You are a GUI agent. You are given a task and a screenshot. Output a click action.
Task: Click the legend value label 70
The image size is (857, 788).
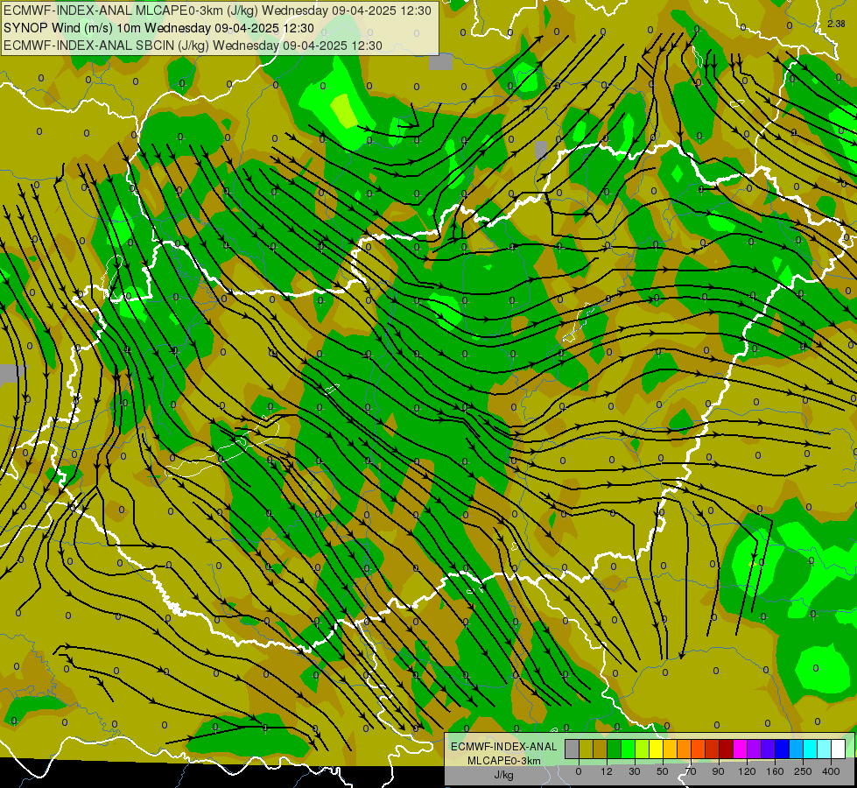[691, 772]
